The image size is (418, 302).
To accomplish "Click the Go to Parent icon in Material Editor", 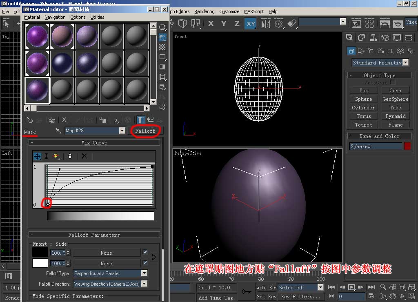I will [151, 120].
